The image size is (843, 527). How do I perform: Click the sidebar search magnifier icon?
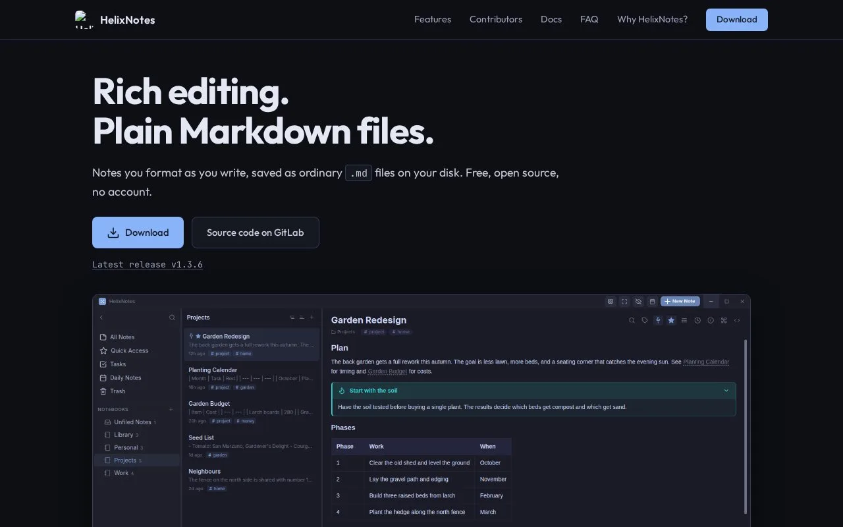172,318
